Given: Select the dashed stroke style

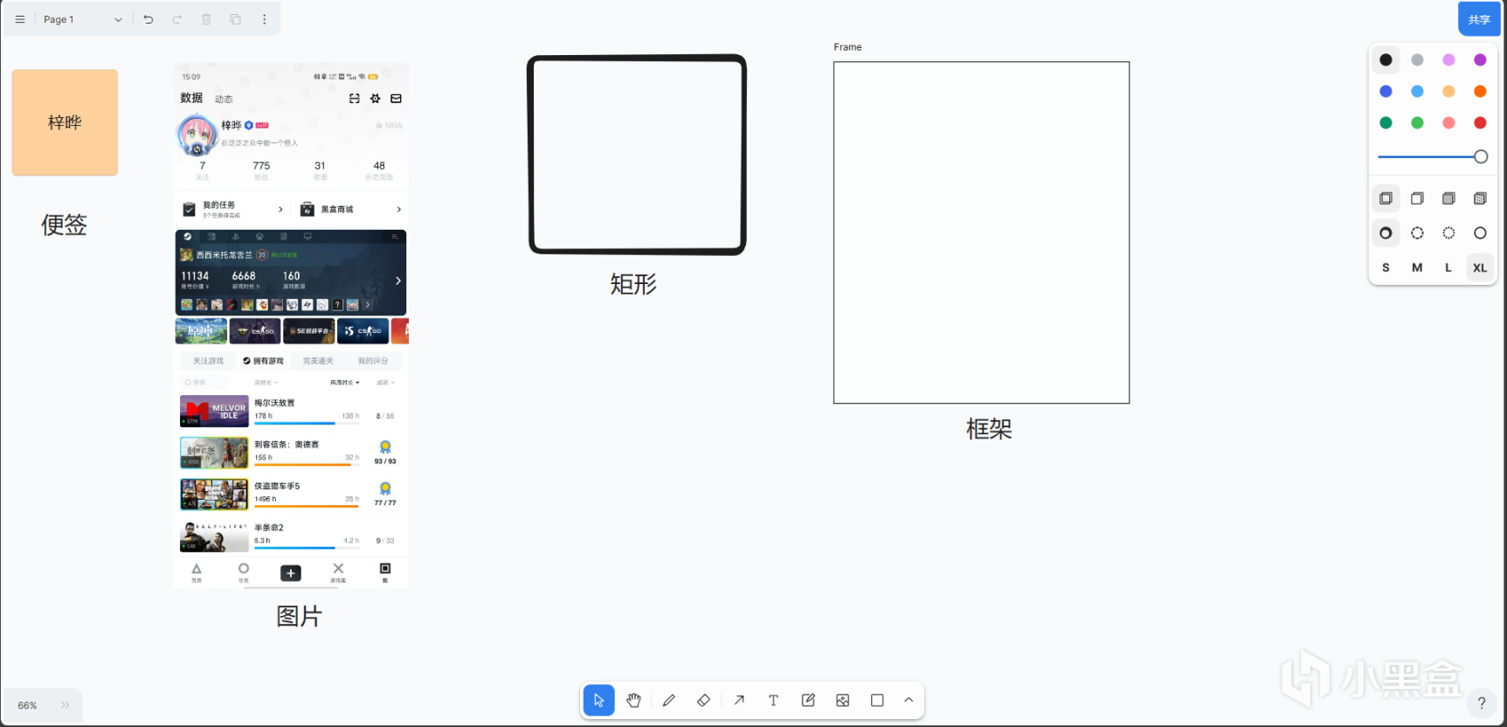Looking at the screenshot, I should point(1417,233).
